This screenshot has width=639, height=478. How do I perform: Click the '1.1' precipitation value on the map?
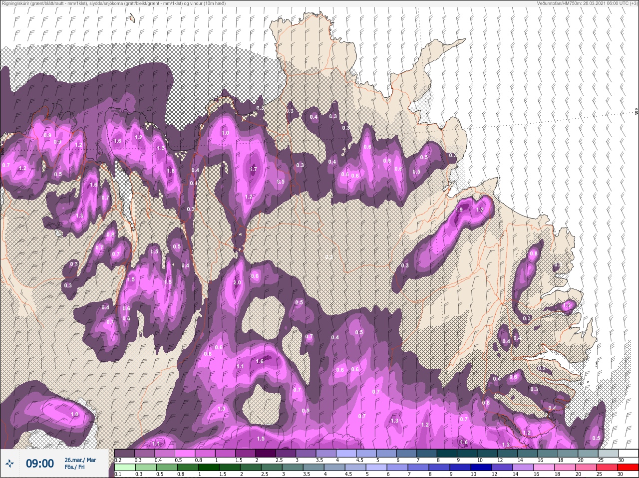(x=240, y=366)
